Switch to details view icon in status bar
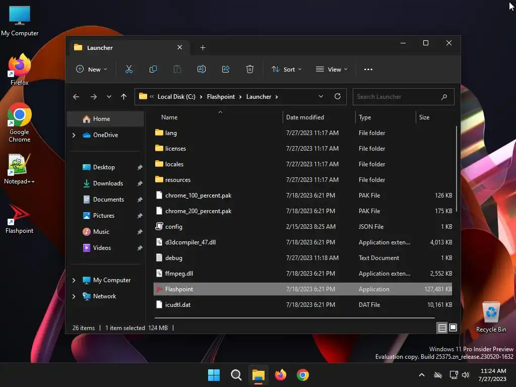 point(442,328)
